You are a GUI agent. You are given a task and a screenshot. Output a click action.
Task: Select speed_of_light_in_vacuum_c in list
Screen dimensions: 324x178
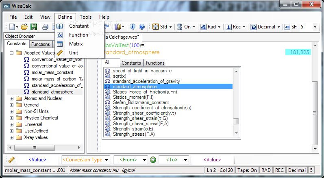pyautogui.click(x=142, y=71)
